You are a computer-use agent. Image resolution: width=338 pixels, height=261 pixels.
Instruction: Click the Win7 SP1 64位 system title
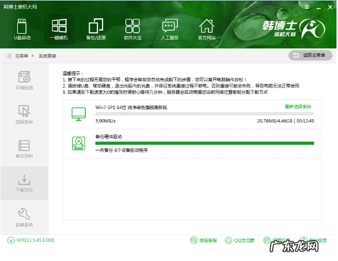pyautogui.click(x=132, y=108)
